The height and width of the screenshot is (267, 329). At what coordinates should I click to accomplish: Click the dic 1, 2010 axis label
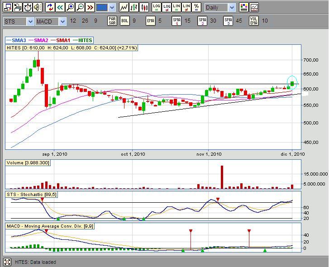tap(293, 154)
